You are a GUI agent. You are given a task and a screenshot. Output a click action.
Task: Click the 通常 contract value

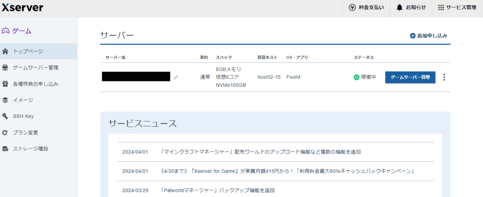pos(205,77)
